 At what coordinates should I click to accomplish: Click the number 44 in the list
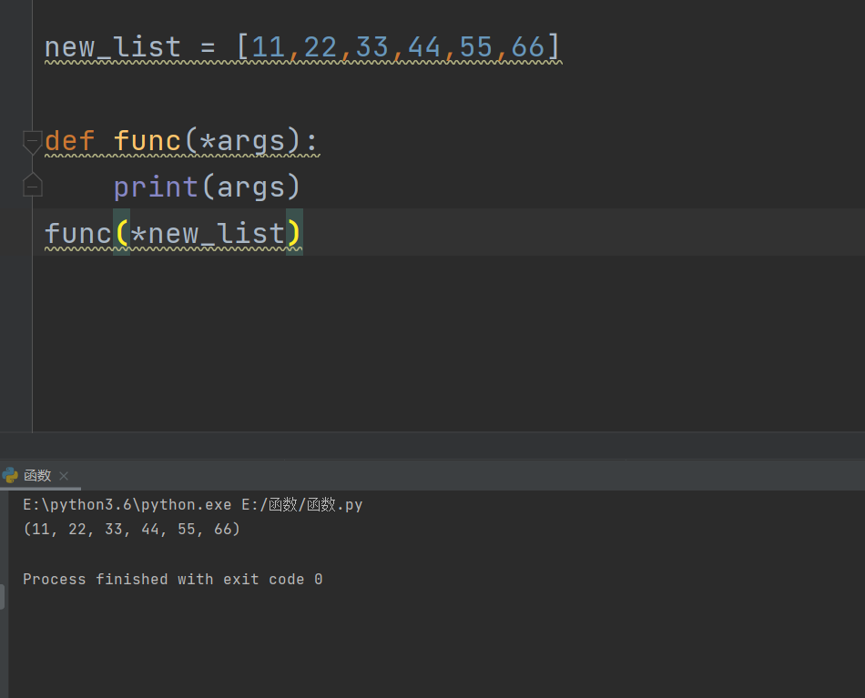(x=424, y=47)
